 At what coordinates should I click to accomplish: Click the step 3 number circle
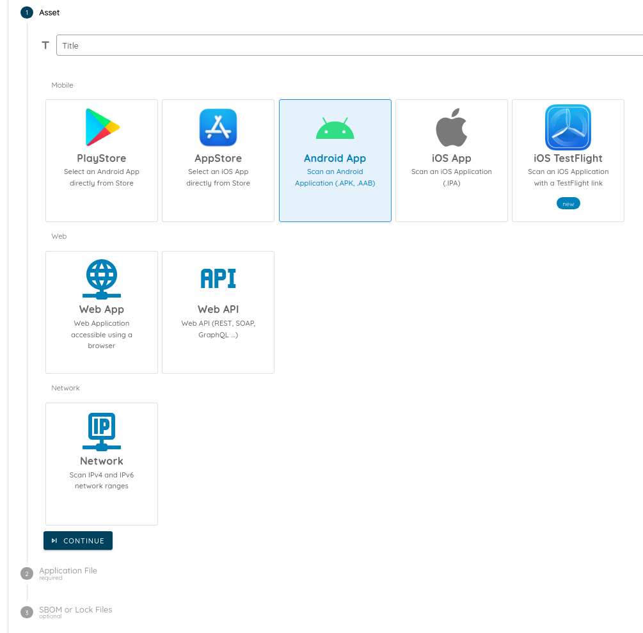click(x=27, y=613)
